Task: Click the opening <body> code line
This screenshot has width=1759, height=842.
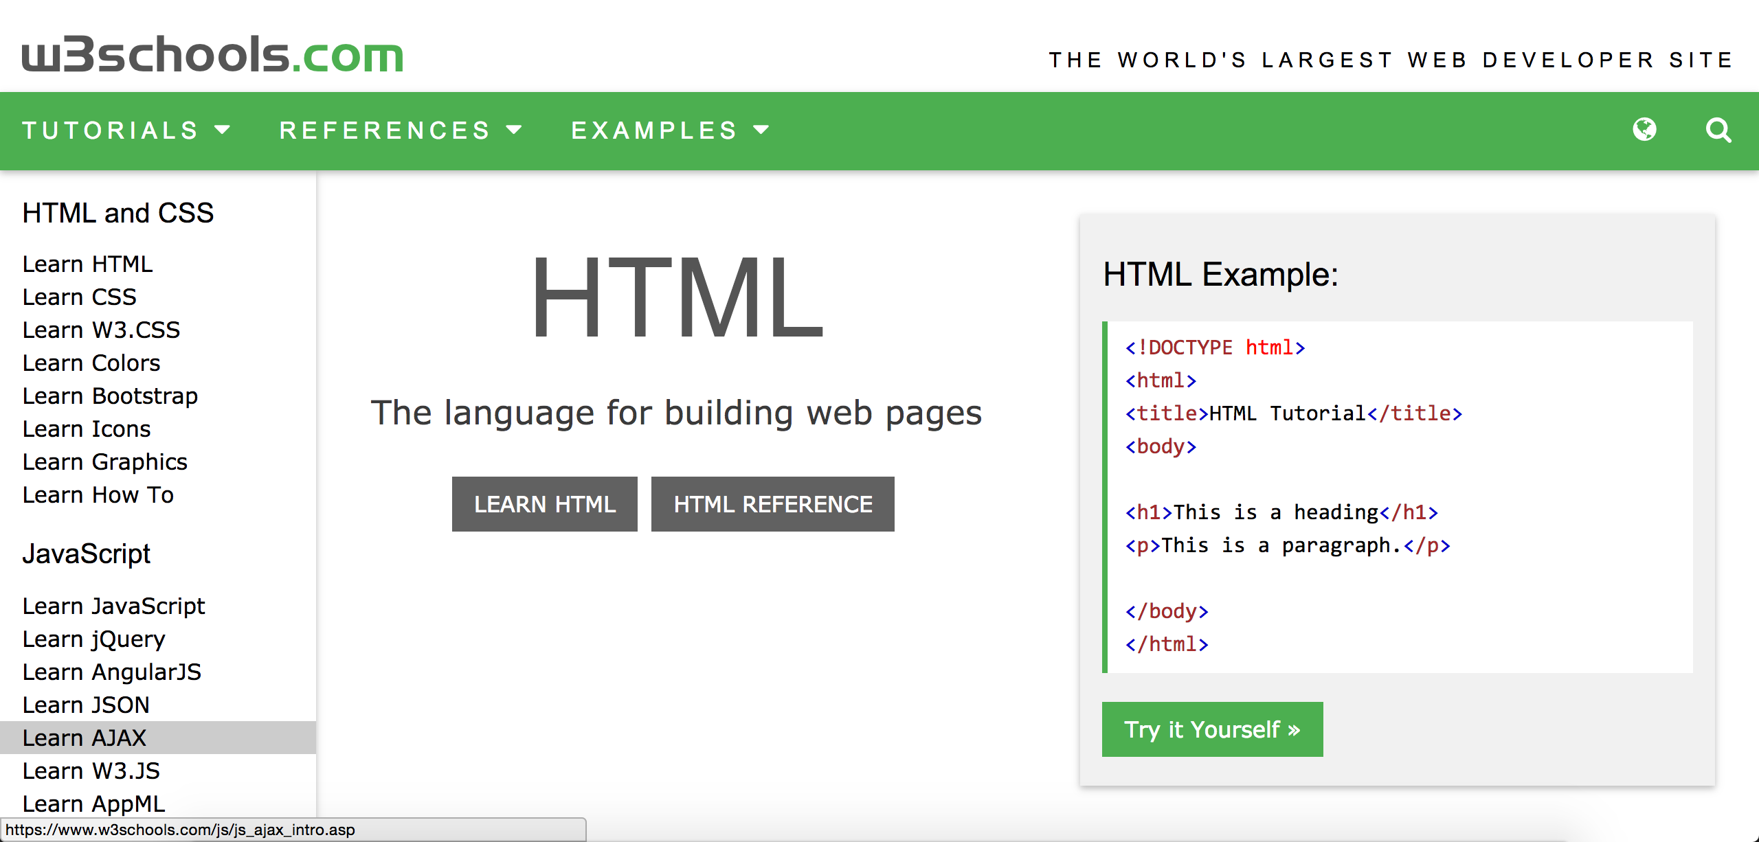Action: (1161, 446)
